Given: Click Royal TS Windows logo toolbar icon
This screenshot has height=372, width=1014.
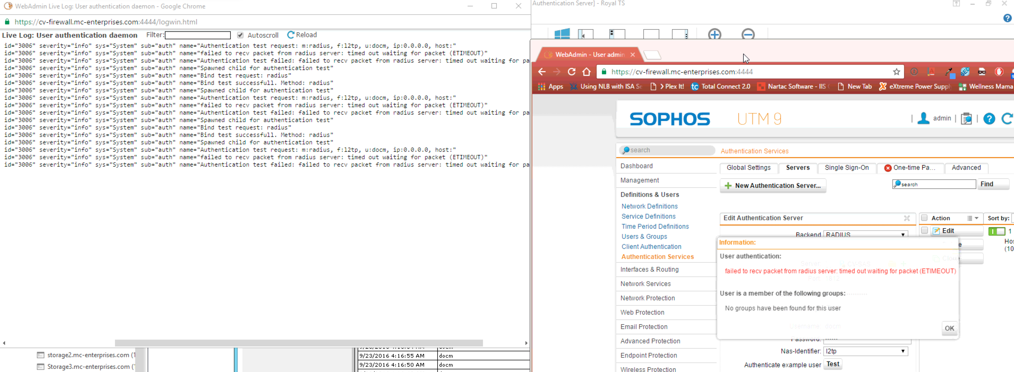Looking at the screenshot, I should 562,34.
